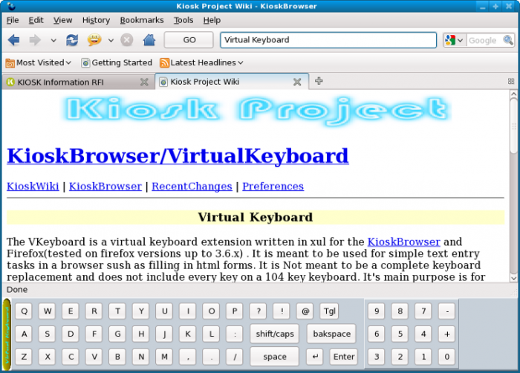Tap the comma key
Image resolution: width=520 pixels, height=373 pixels.
click(x=188, y=357)
